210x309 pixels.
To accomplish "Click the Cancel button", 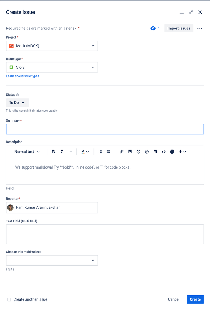I will tap(174, 299).
